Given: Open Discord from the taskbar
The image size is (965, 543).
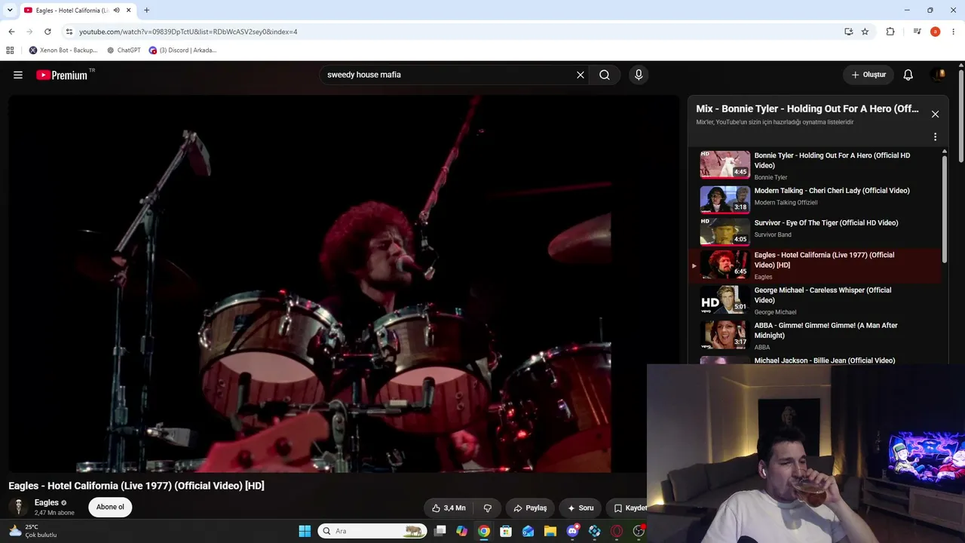Looking at the screenshot, I should point(573,531).
